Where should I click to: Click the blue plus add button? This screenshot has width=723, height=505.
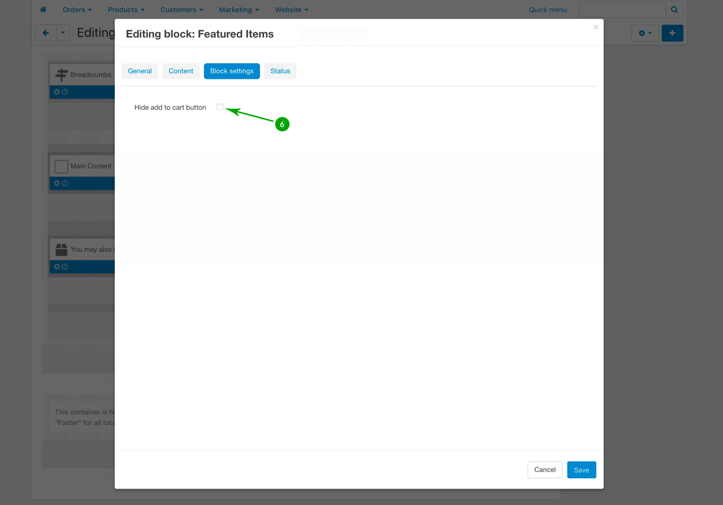[x=672, y=33]
